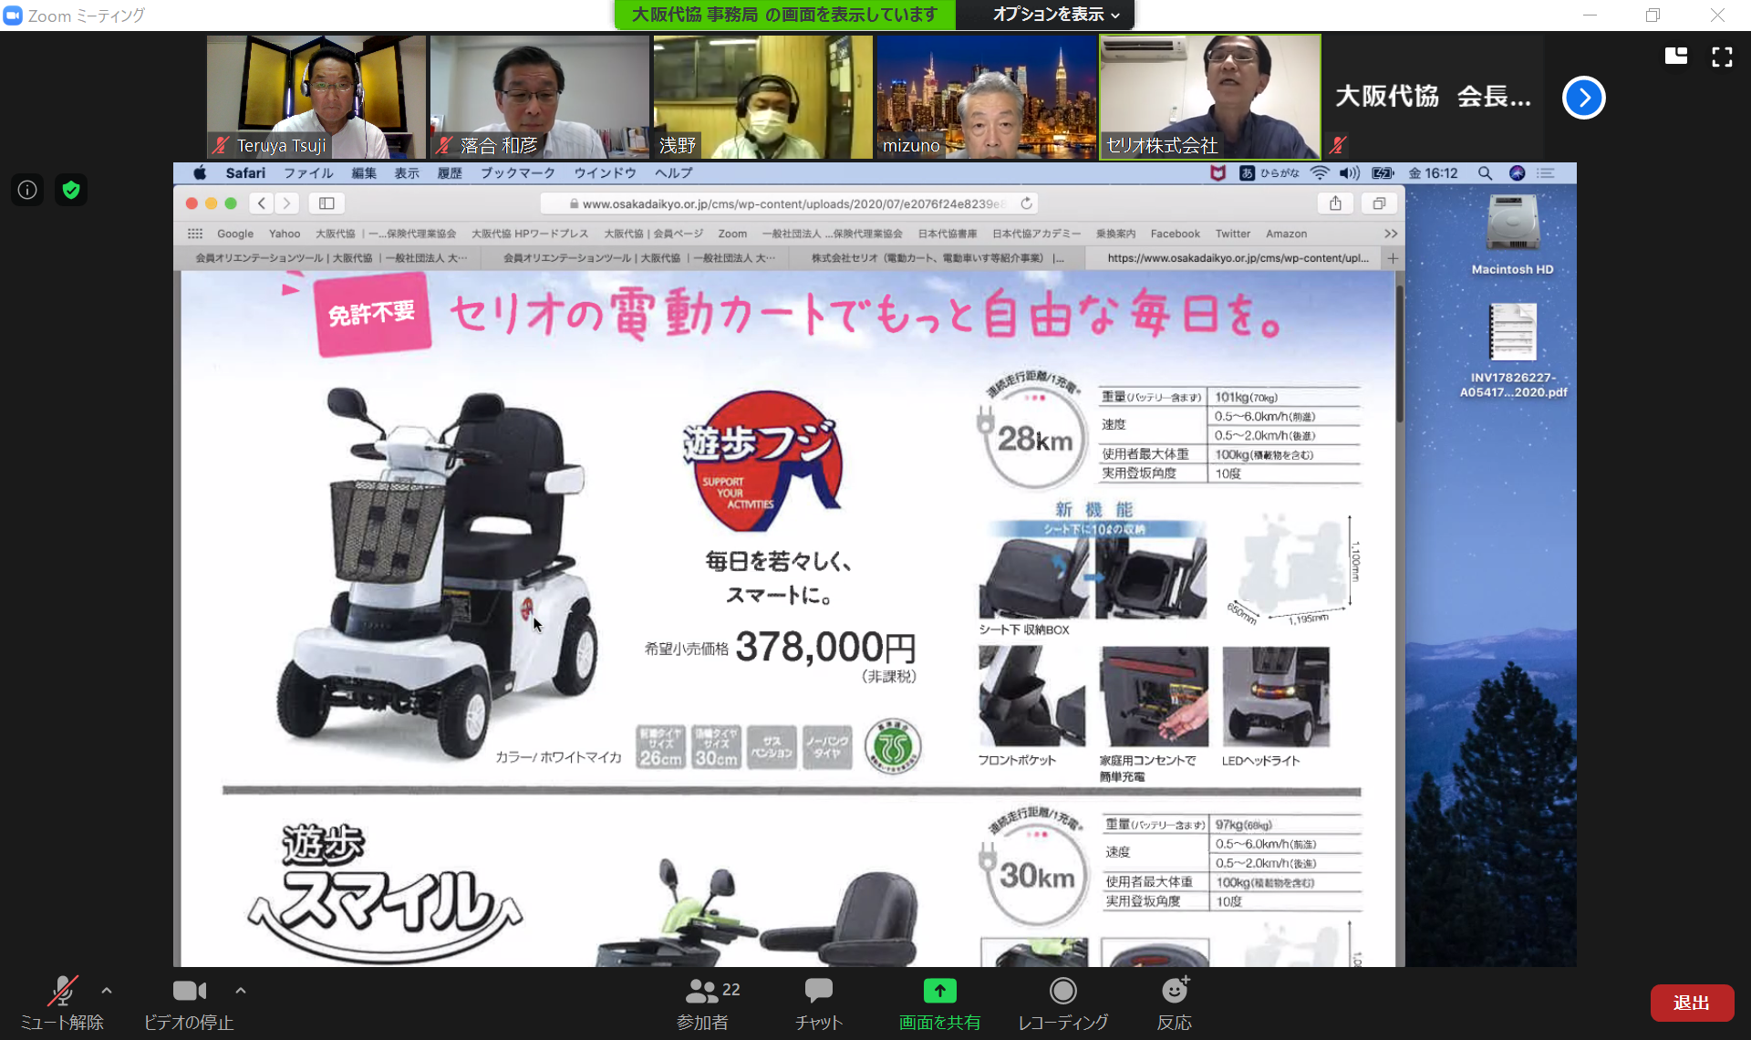Image resolution: width=1751 pixels, height=1040 pixels.
Task: Open the chat (チャット) panel
Action: point(818,1004)
